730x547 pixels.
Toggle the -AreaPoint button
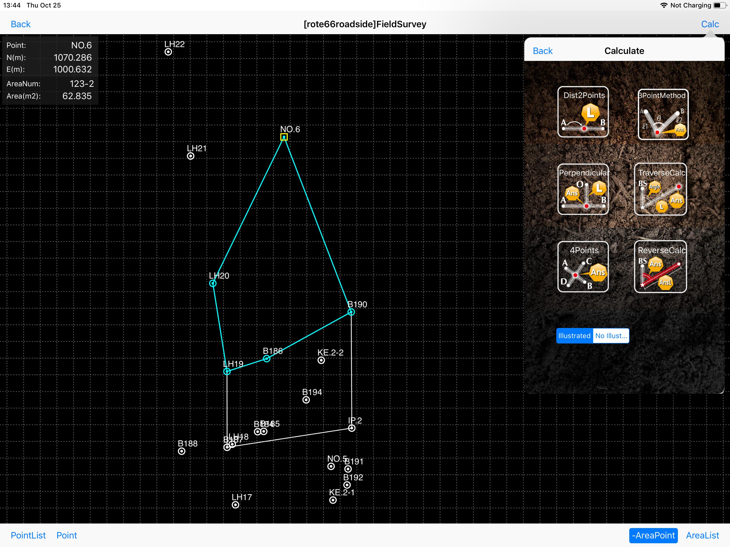pos(653,535)
